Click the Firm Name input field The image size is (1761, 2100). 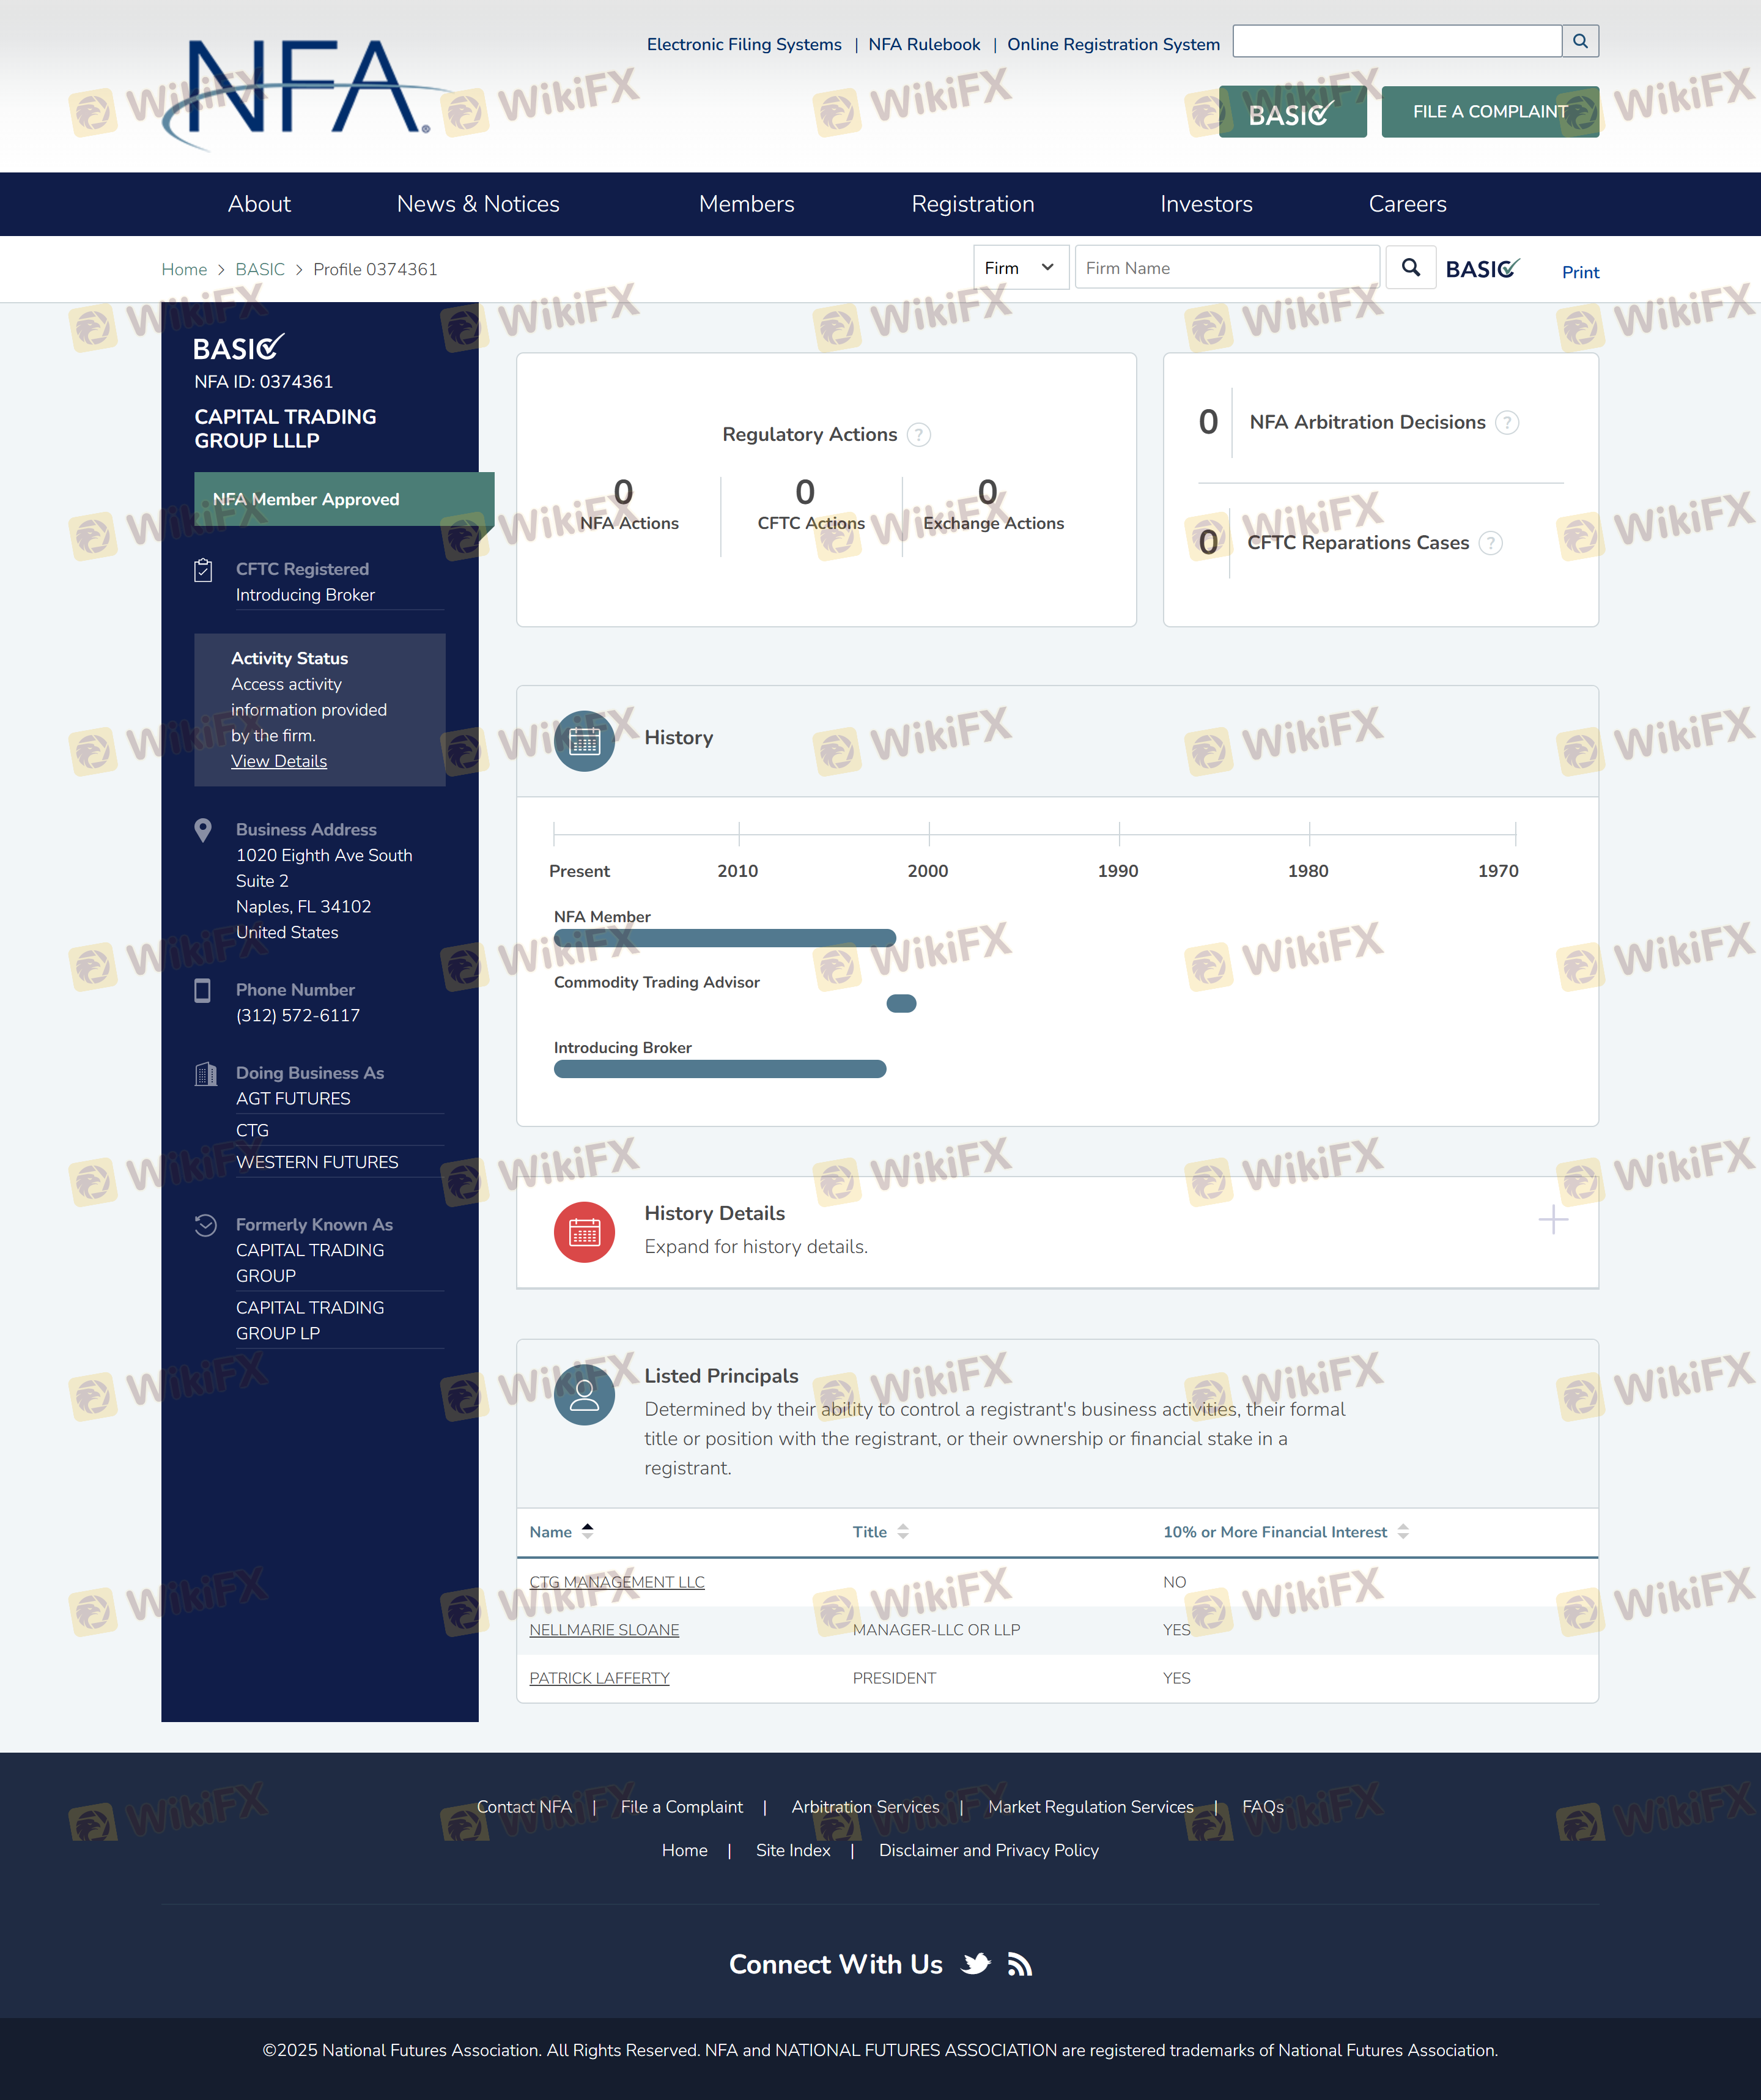coord(1226,268)
